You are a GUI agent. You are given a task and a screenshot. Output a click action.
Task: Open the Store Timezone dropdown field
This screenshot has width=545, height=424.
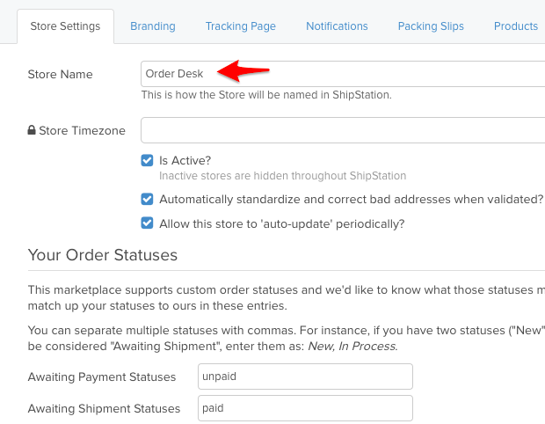click(343, 130)
